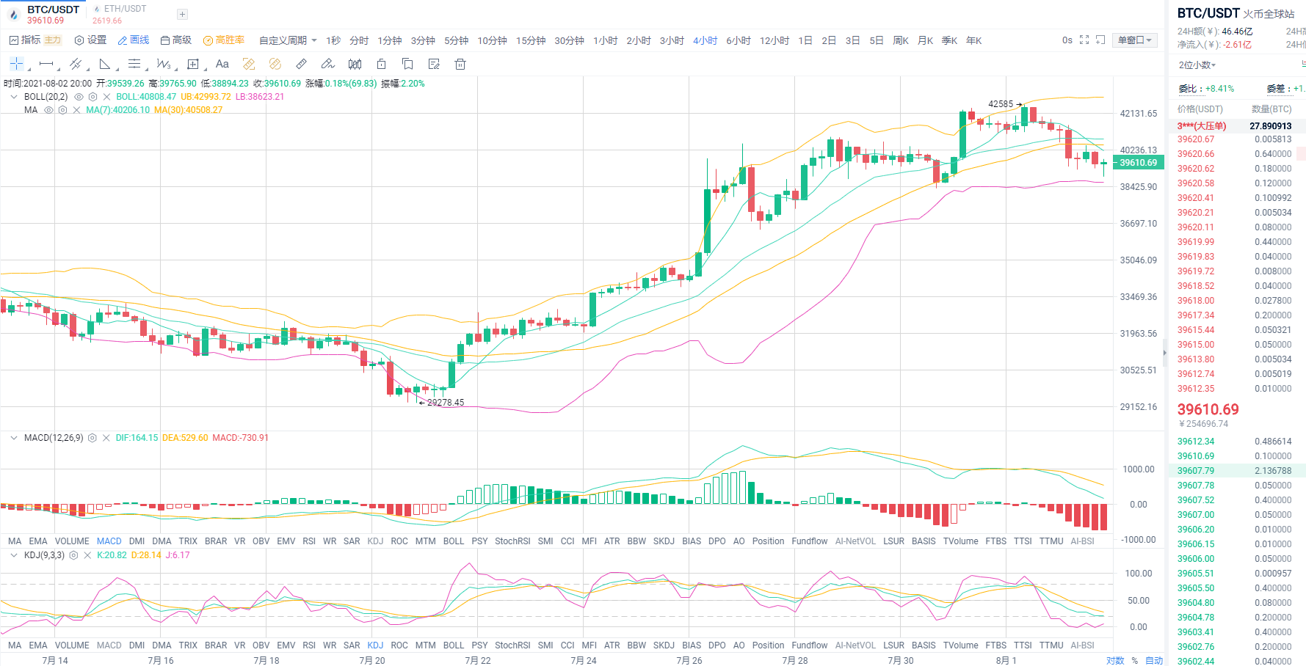Select the 1日 timeframe

[805, 40]
